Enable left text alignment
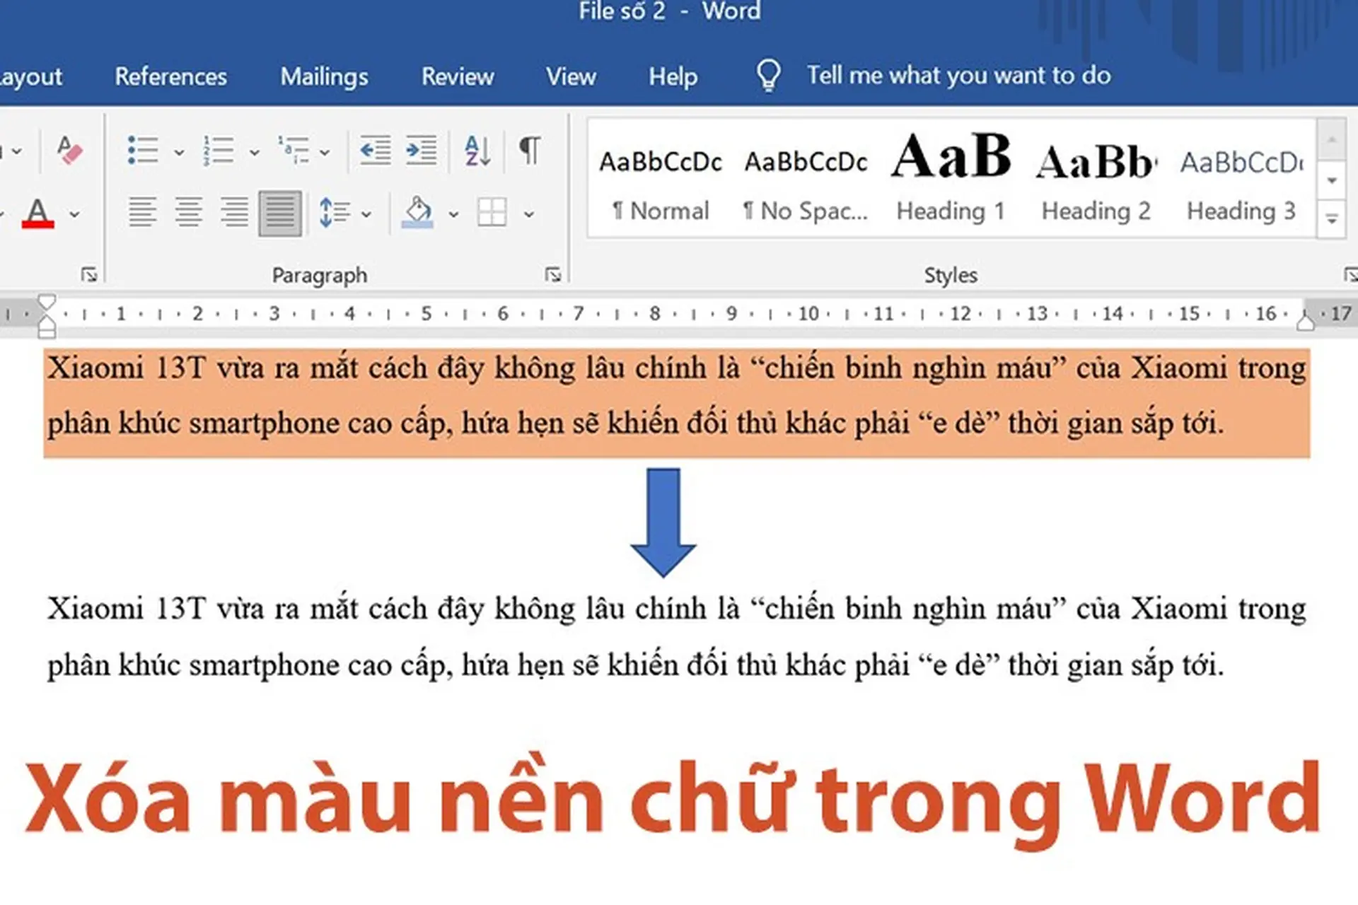 click(144, 210)
